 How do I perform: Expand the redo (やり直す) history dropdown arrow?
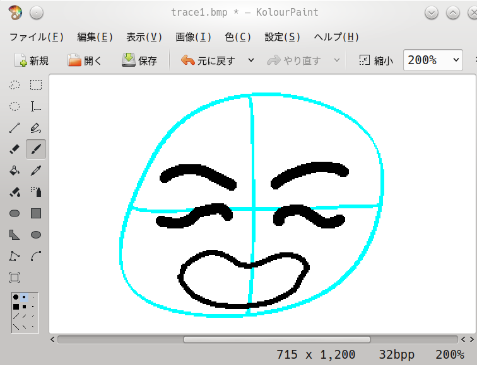[x=337, y=60]
